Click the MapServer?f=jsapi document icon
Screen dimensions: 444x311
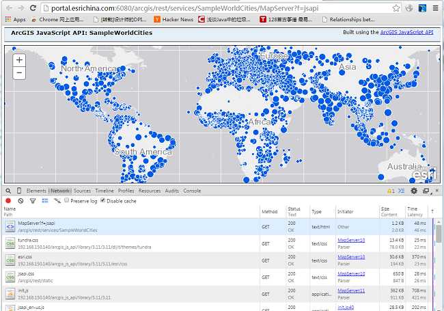pyautogui.click(x=10, y=227)
